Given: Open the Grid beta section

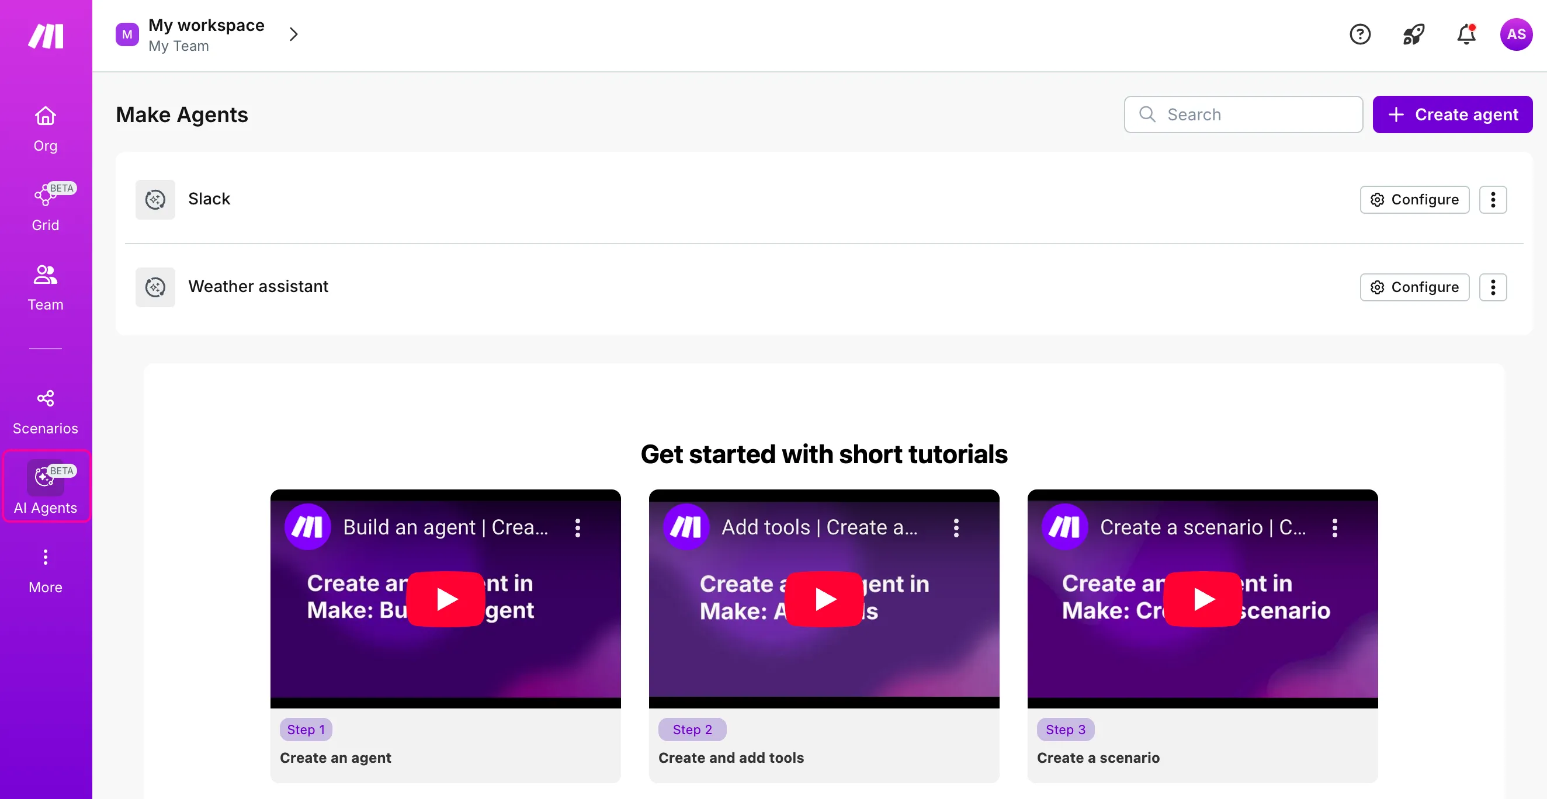Looking at the screenshot, I should coord(46,207).
